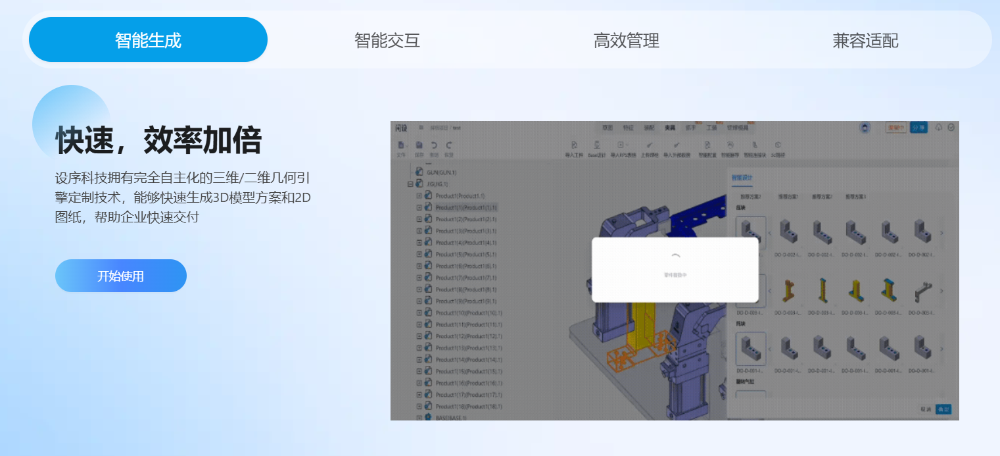Image resolution: width=1000 pixels, height=456 pixels.
Task: Click the redo arrow icon
Action: click(449, 145)
